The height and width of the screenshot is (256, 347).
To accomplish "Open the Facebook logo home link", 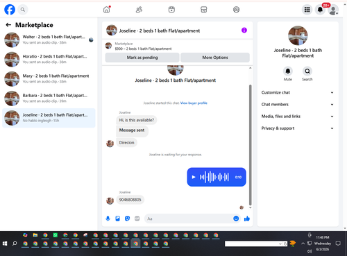I will [10, 10].
